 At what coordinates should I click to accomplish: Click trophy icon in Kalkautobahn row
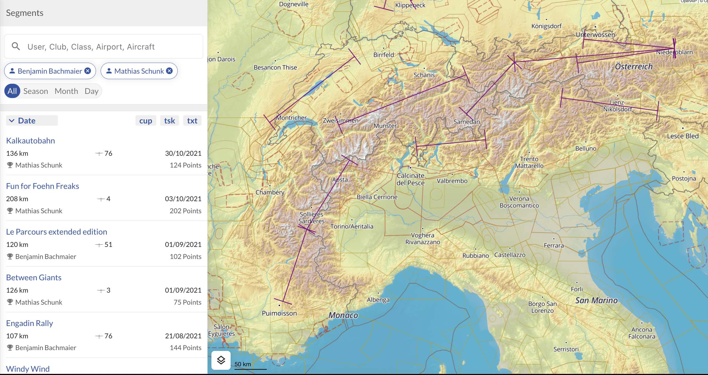click(10, 165)
